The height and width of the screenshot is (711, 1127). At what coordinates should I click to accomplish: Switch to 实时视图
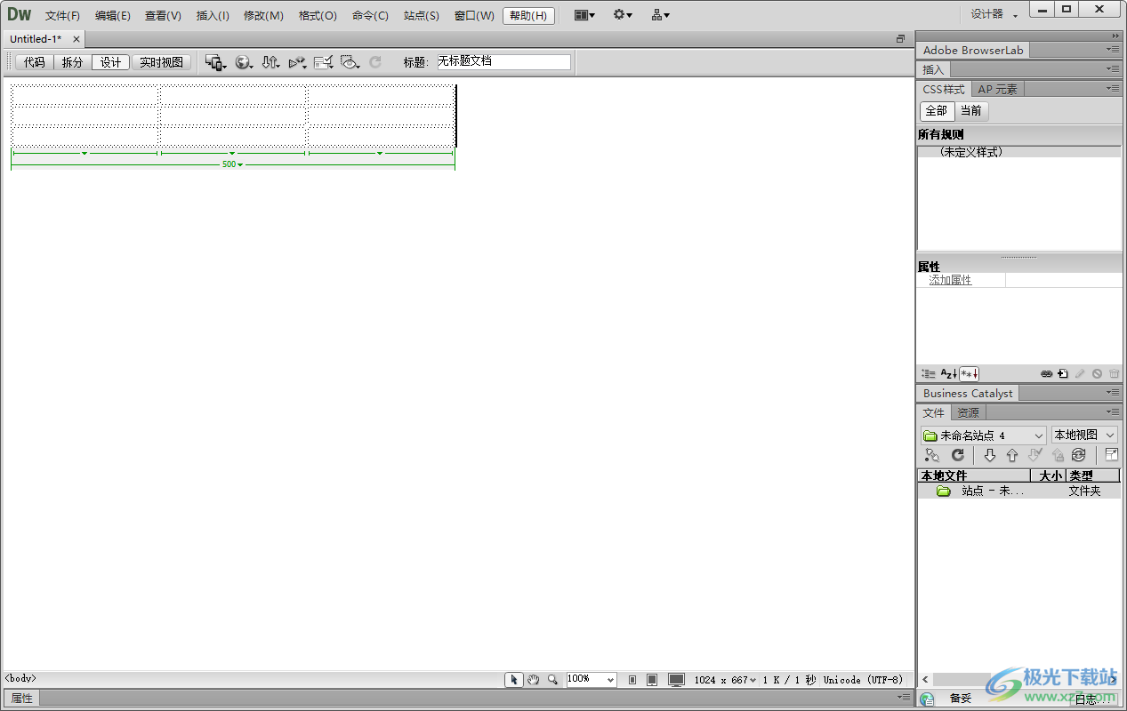tap(161, 62)
